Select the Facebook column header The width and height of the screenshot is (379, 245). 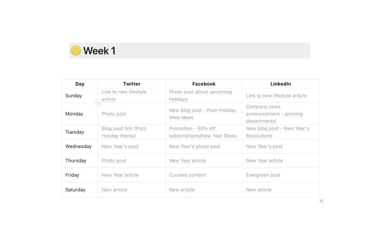[204, 84]
